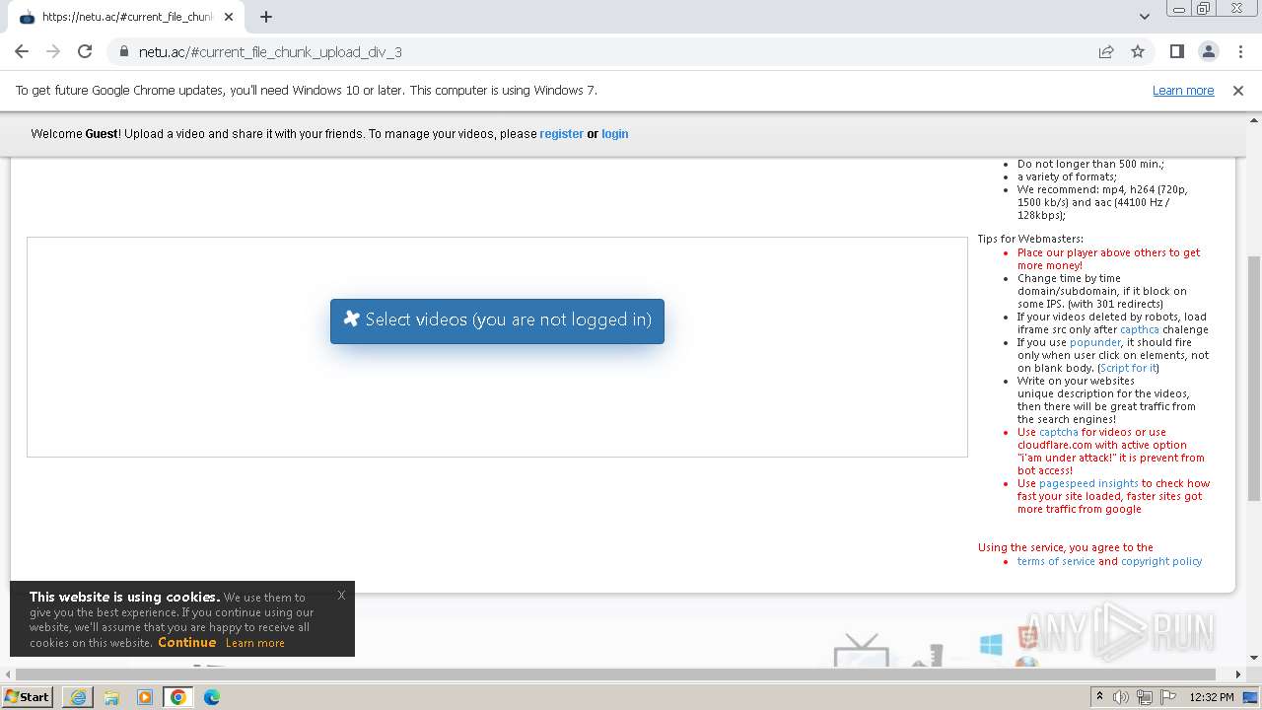Open the login link
The width and height of the screenshot is (1262, 710).
point(614,134)
